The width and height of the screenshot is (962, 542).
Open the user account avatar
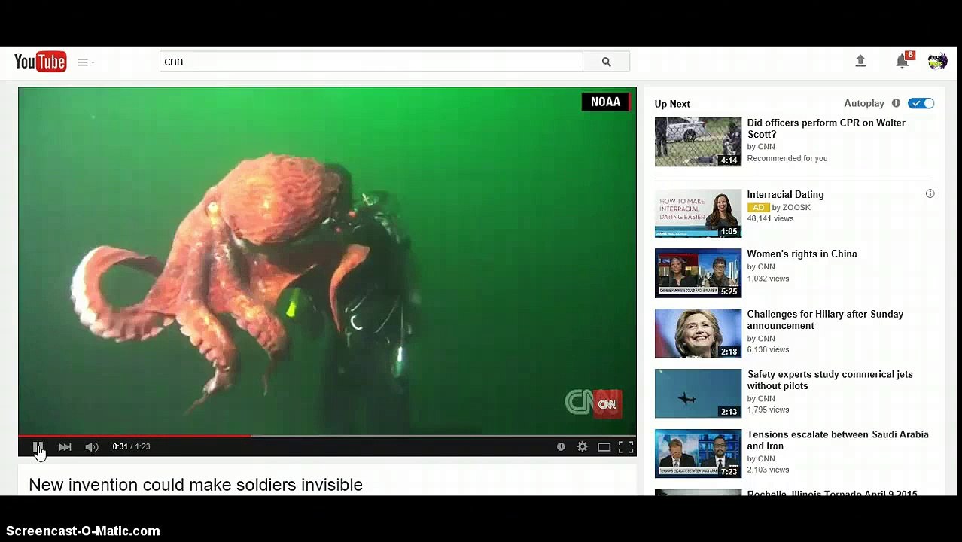click(937, 62)
